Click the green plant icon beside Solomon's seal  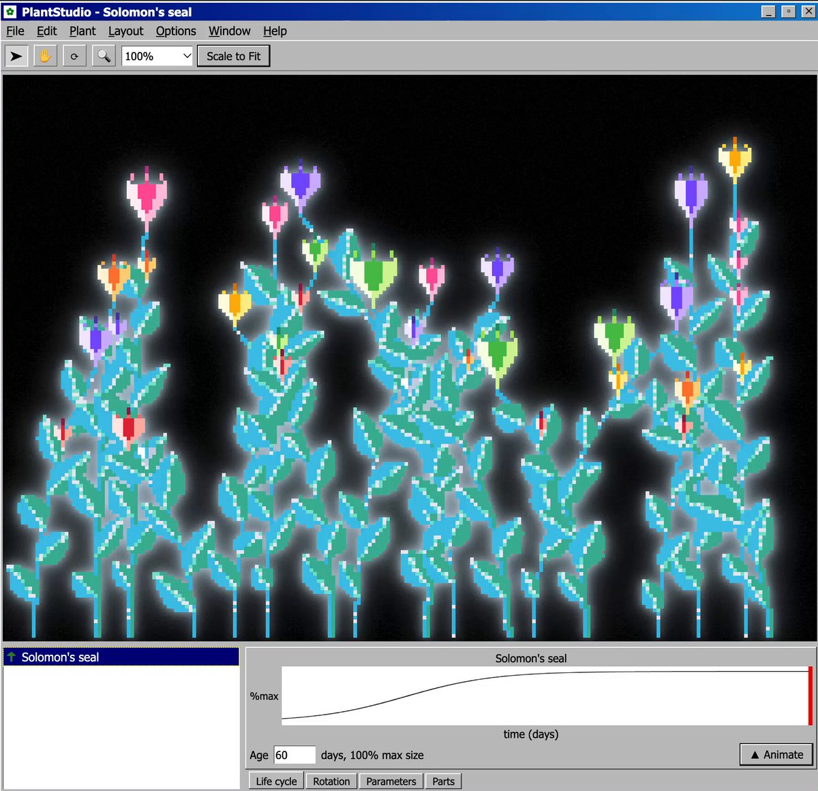[12, 657]
